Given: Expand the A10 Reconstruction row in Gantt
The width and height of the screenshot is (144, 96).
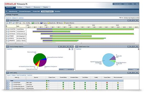Looking at the screenshot, I should [7, 34].
